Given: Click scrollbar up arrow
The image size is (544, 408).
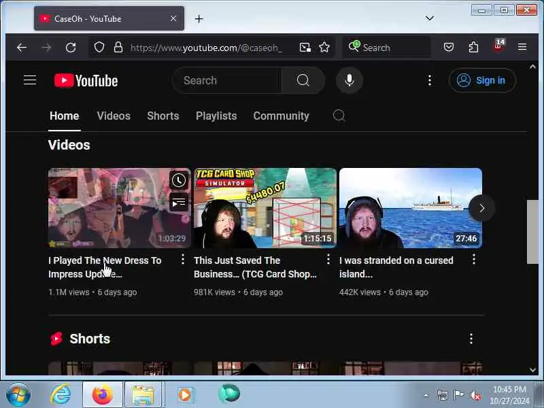Looking at the screenshot, I should coord(532,67).
